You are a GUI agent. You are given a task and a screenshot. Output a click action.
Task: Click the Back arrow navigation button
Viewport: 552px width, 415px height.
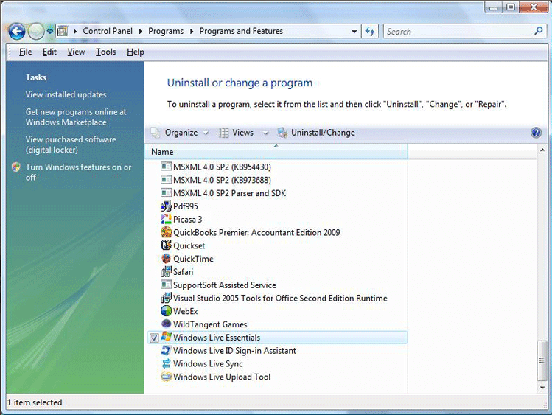16,32
